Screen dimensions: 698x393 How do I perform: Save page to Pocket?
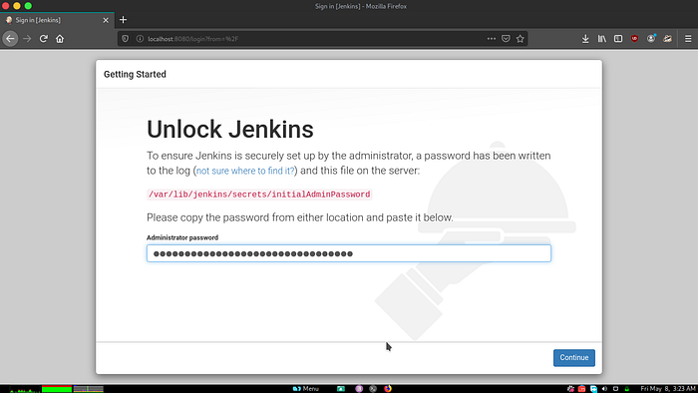click(506, 39)
